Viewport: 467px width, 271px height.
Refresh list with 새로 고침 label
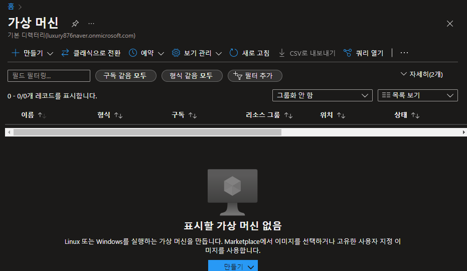[x=256, y=53]
